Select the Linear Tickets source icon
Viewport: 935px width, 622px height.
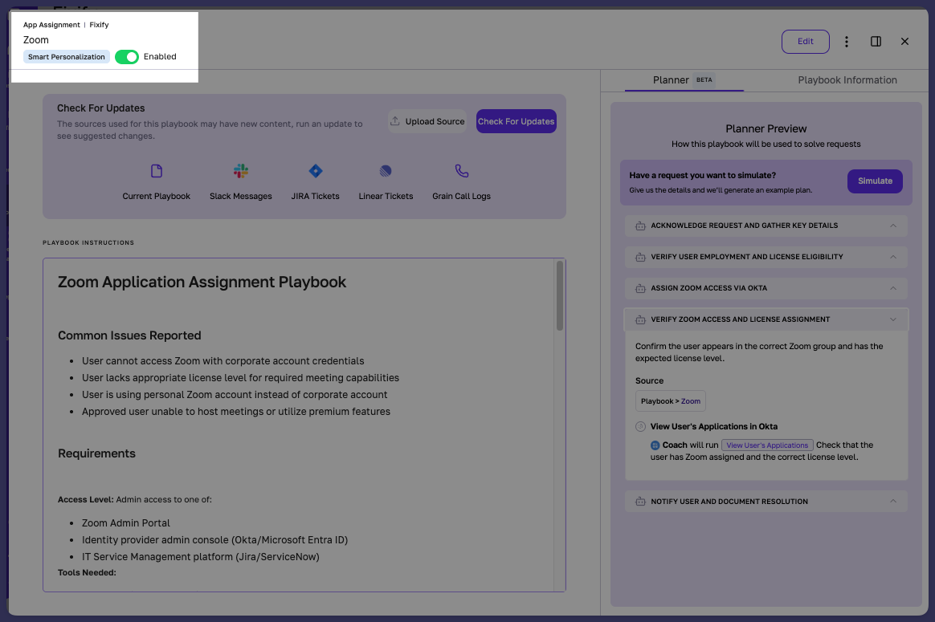tap(386, 171)
